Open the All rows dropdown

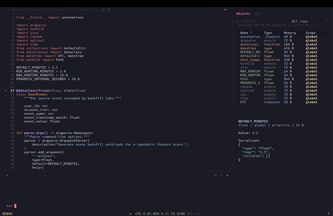pyautogui.click(x=309, y=21)
